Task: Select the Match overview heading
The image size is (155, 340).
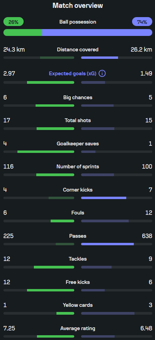Action: tap(78, 5)
